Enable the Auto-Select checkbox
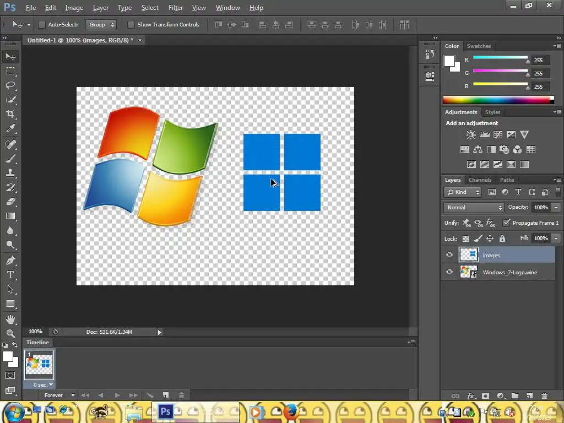Screen dimensions: 564x423 click(x=42, y=24)
